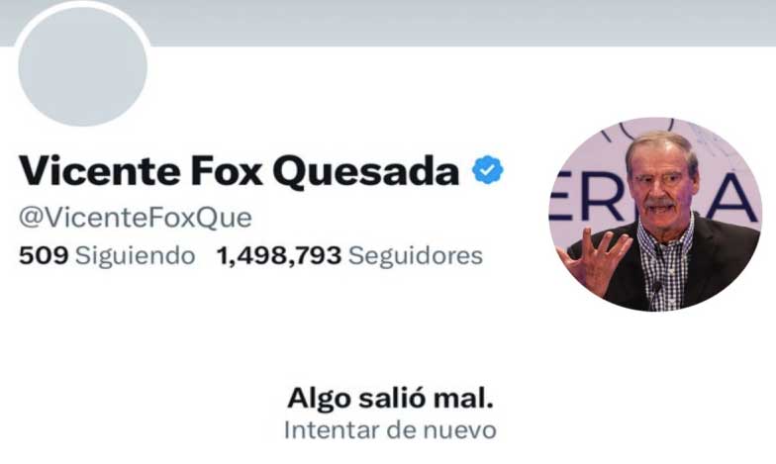The height and width of the screenshot is (464, 776).
Task: Click the blue verified badge icon
Action: [487, 170]
